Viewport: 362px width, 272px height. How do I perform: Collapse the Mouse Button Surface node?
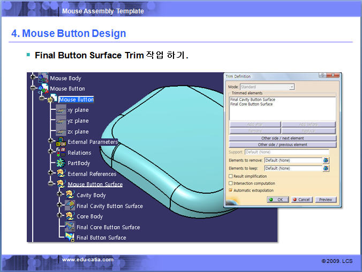pos(51,184)
